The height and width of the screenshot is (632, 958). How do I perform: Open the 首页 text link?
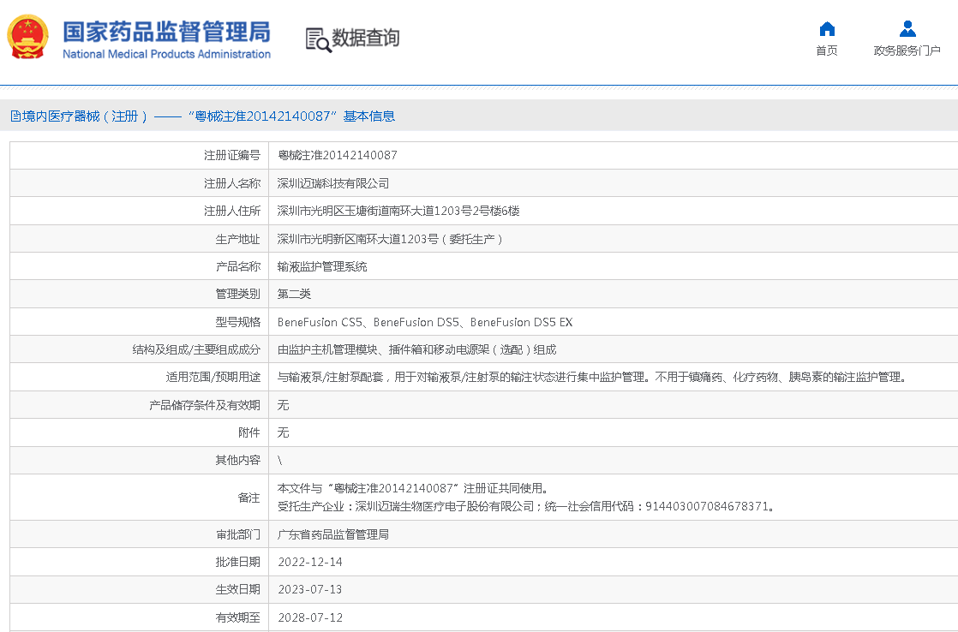pos(827,51)
